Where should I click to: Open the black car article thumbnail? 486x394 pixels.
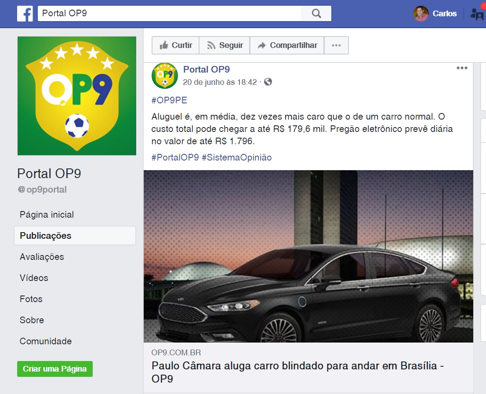308,256
